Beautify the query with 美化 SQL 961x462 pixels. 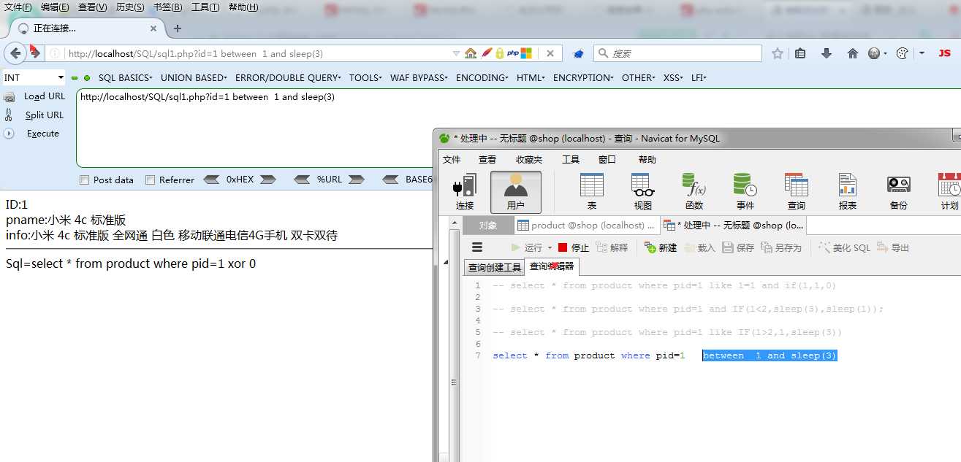[x=844, y=247]
